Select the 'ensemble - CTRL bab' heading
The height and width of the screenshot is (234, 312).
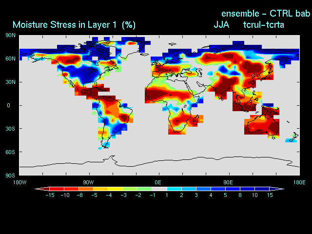pos(266,14)
